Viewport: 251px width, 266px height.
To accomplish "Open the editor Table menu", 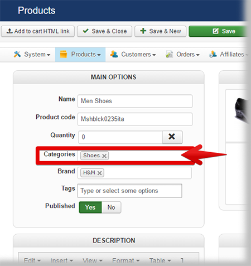I will click(160, 260).
